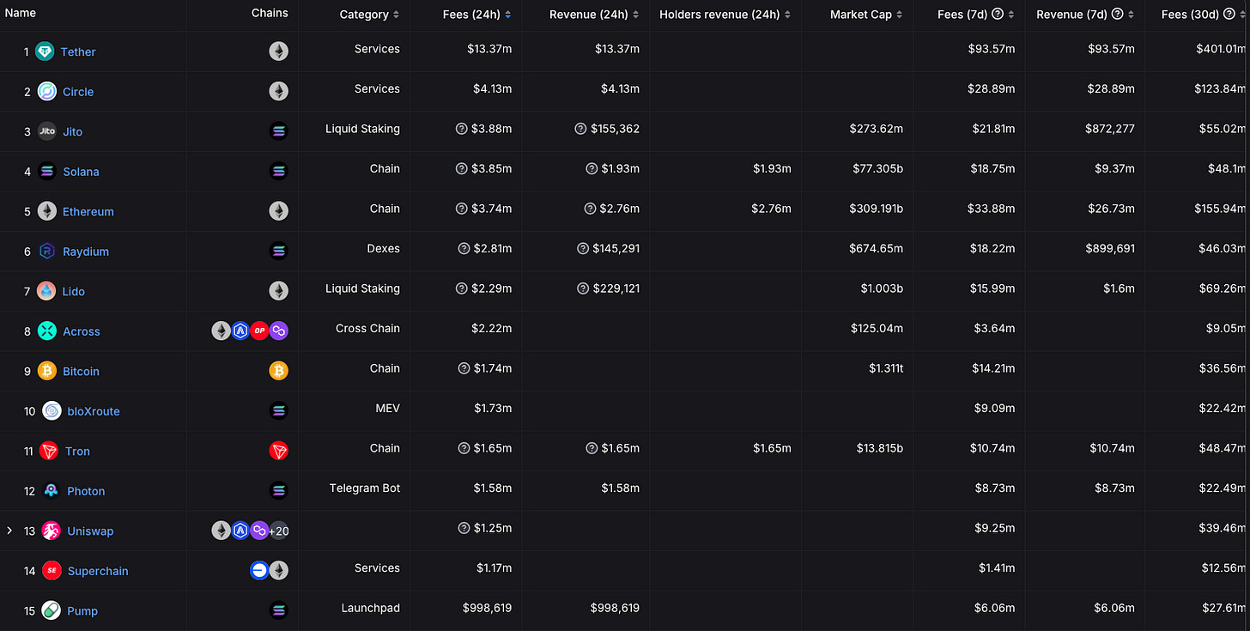Screen dimensions: 1250x631
Task: Click the Tron chain icon in the Tron row
Action: point(278,450)
